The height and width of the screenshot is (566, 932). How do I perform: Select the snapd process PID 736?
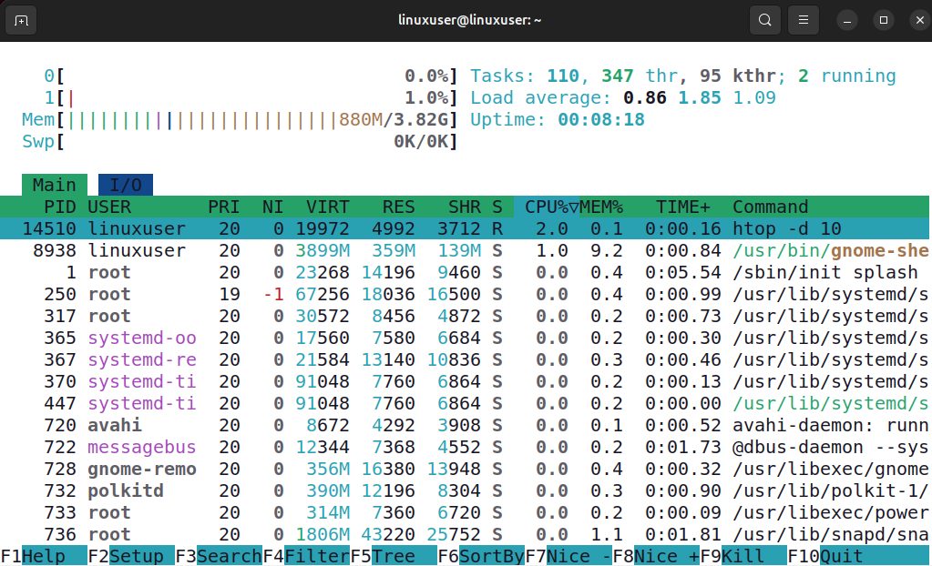tap(465, 534)
